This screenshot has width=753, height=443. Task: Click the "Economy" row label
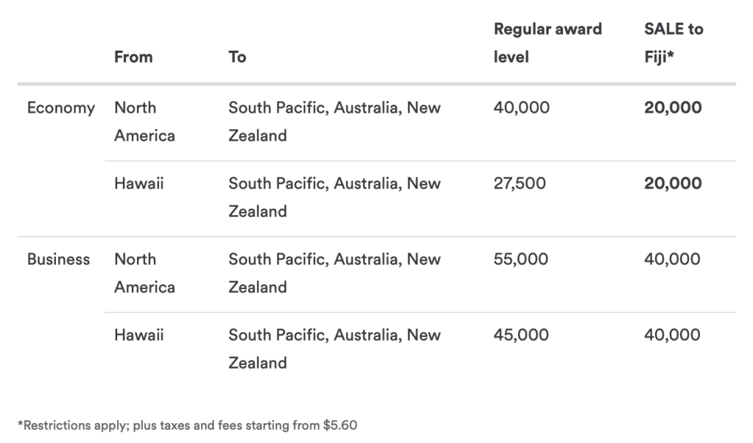[61, 108]
